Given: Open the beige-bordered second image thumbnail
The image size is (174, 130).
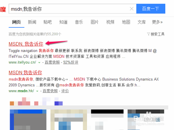Looking at the screenshot, I should coord(69,120).
